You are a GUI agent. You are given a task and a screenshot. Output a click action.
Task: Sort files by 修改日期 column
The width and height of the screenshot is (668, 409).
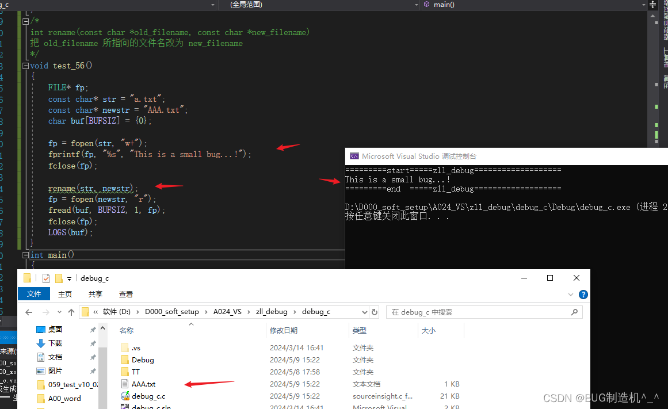(283, 331)
